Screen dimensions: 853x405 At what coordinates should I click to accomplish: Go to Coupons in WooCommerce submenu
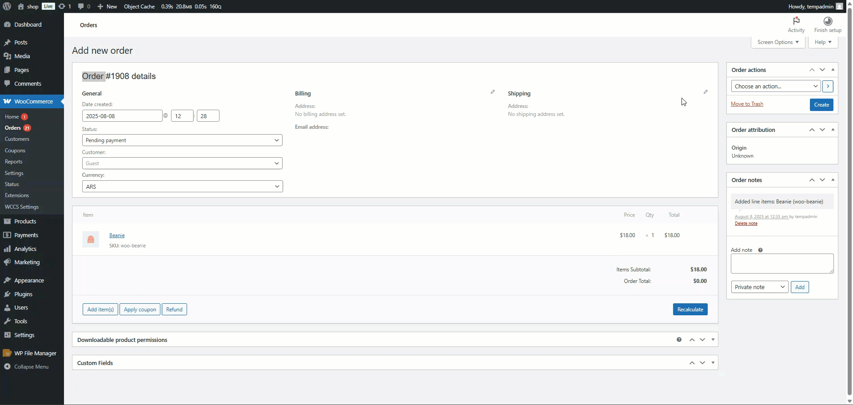coord(15,151)
